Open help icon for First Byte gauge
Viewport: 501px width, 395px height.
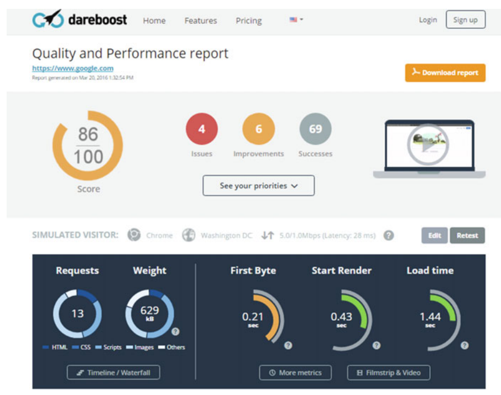tap(288, 345)
